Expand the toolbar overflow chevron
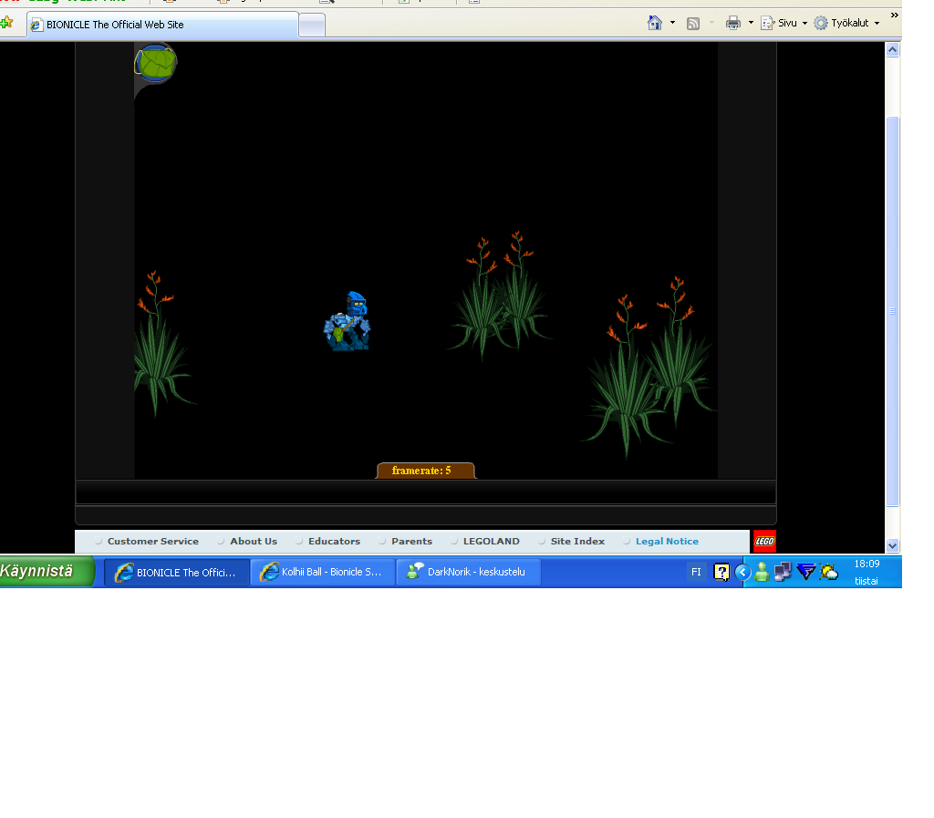The image size is (934, 818). pyautogui.click(x=894, y=15)
